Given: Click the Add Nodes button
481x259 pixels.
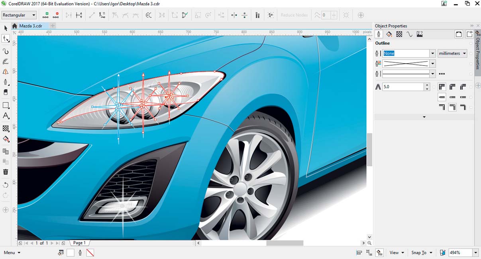Looking at the screenshot, I should coord(46,15).
